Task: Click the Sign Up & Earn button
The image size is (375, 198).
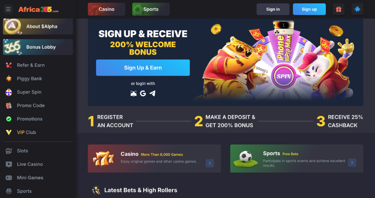Action: point(143,68)
